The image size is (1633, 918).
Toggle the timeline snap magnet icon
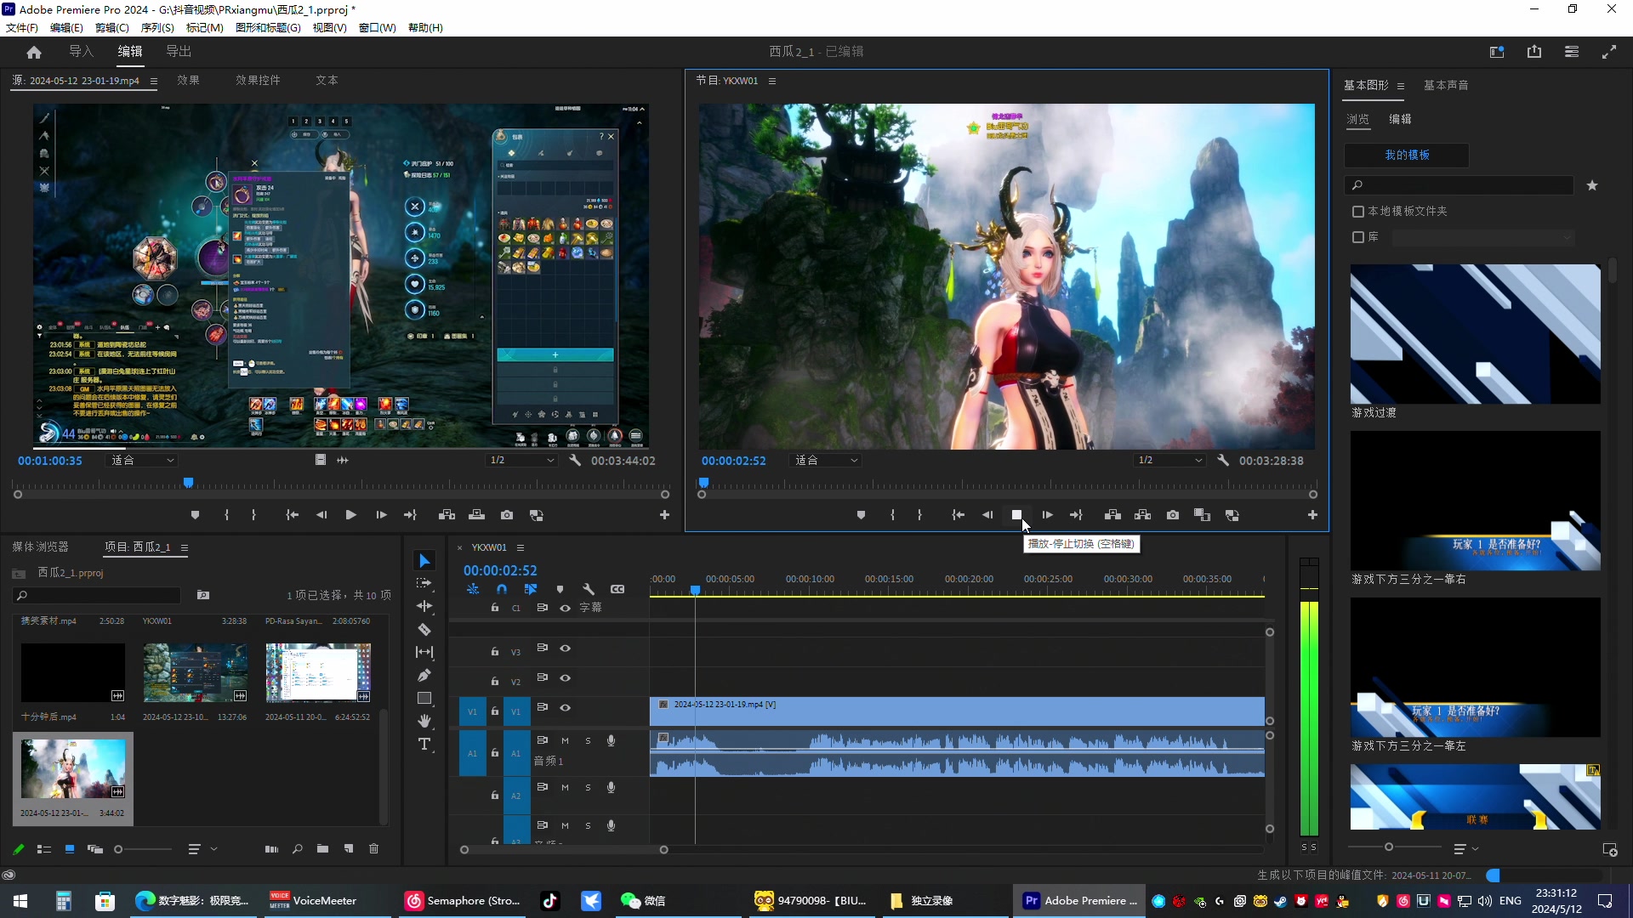pos(502,589)
